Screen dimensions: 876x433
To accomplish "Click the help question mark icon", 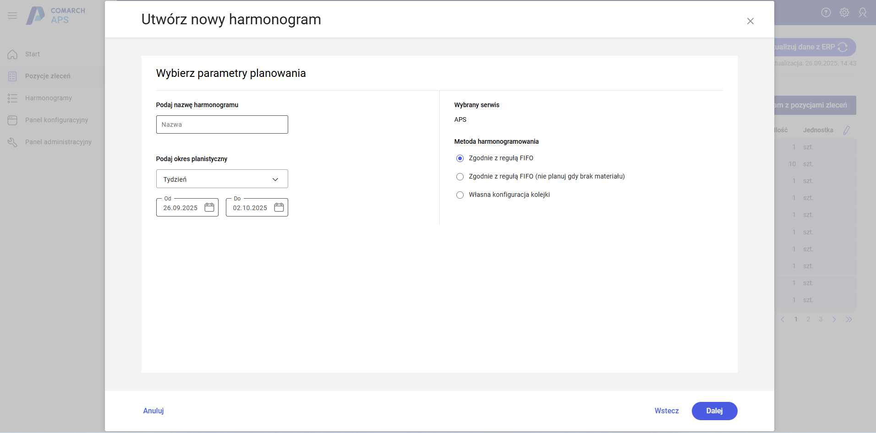I will coord(826,12).
